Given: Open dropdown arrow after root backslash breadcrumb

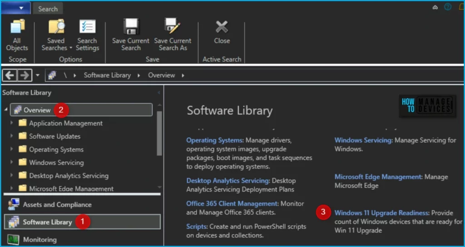Looking at the screenshot, I should (74, 75).
